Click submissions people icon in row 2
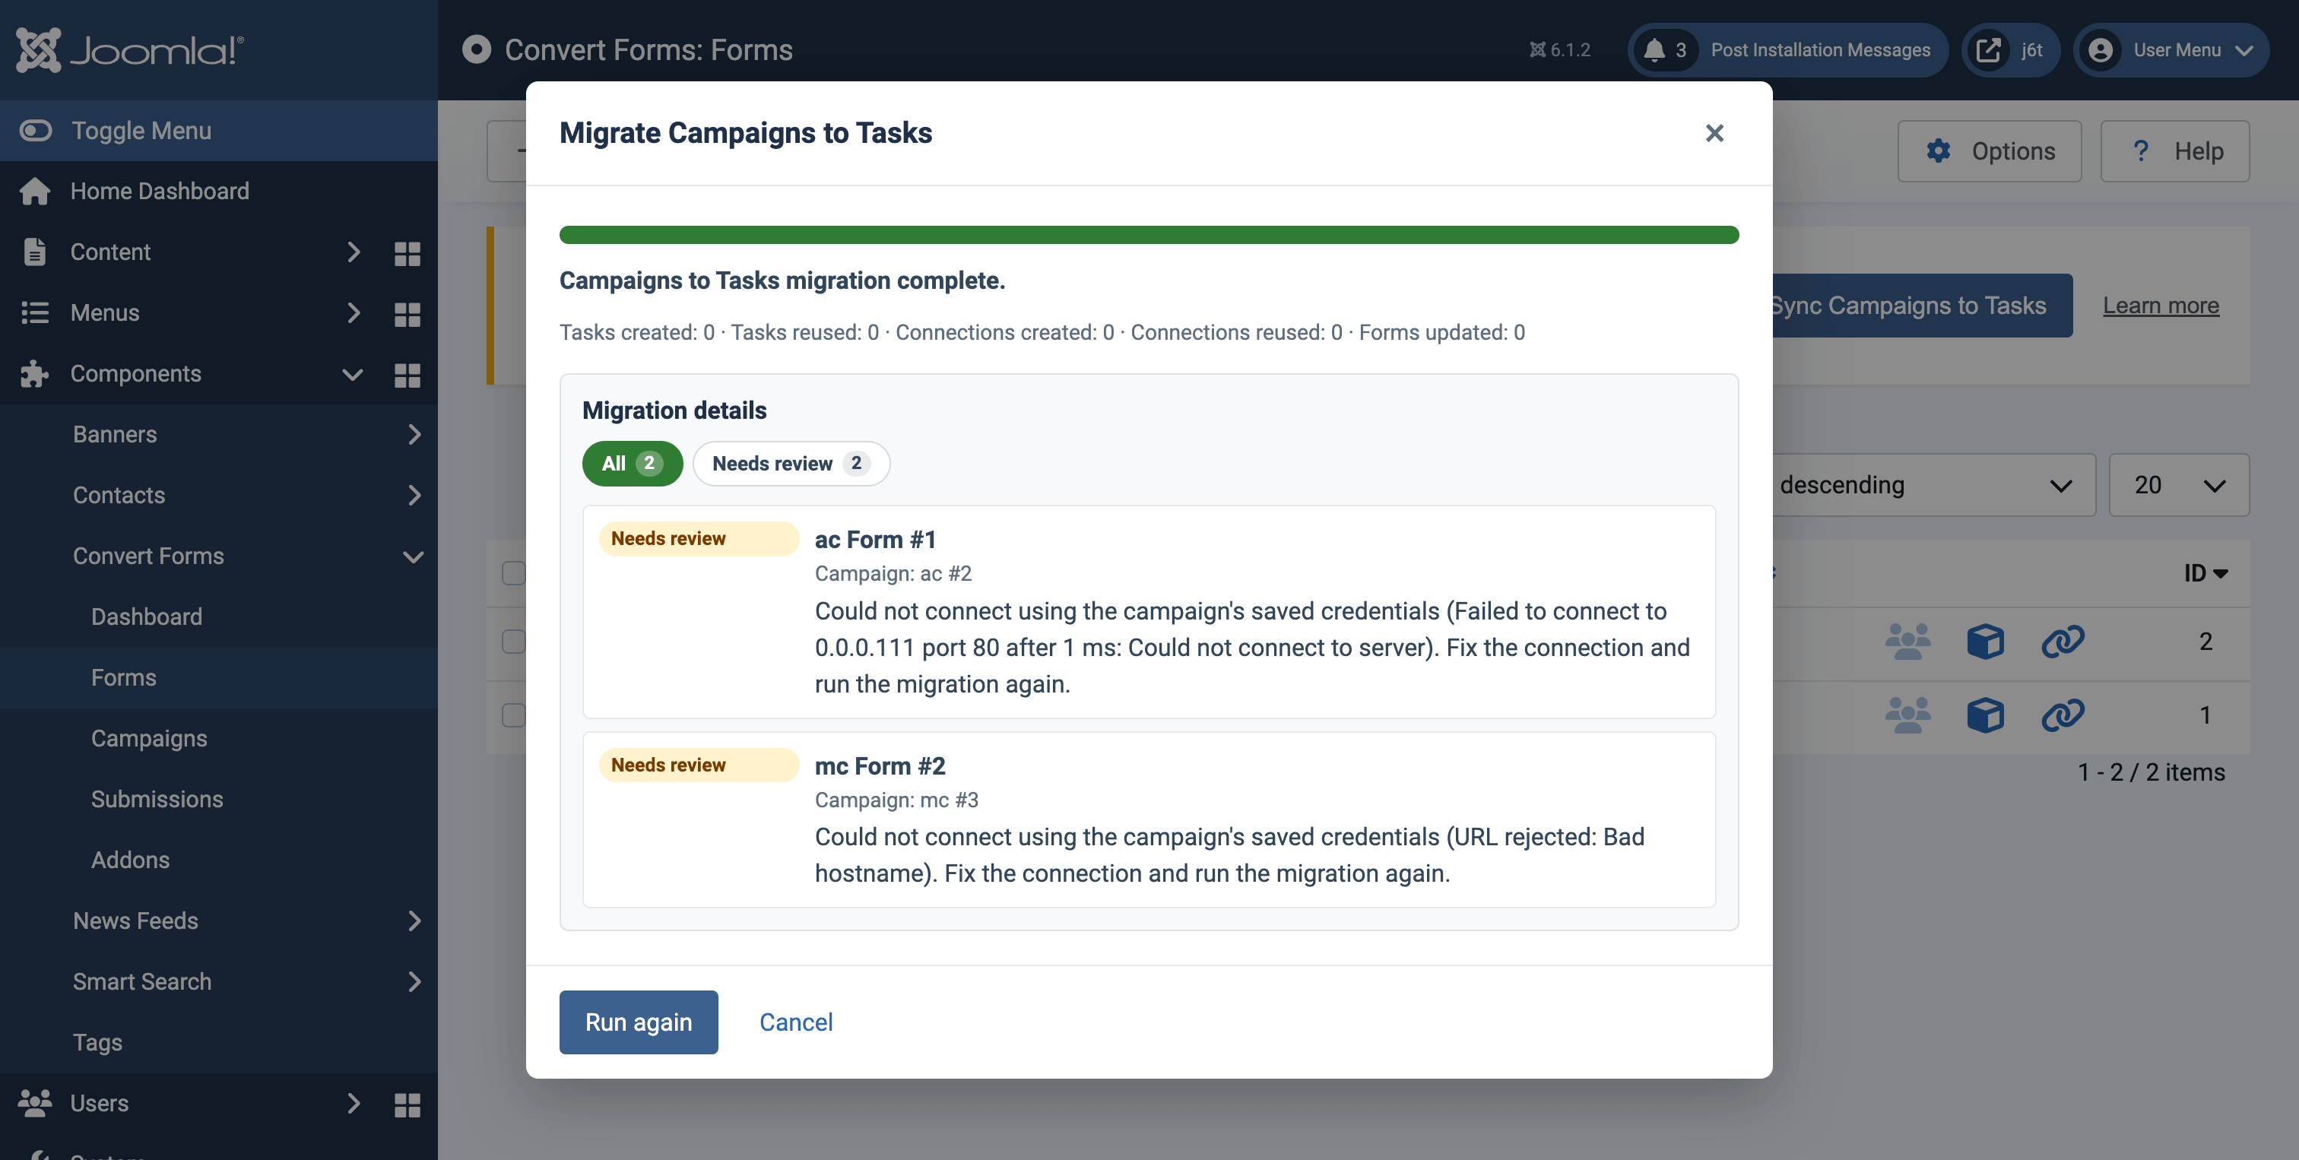 [1907, 641]
